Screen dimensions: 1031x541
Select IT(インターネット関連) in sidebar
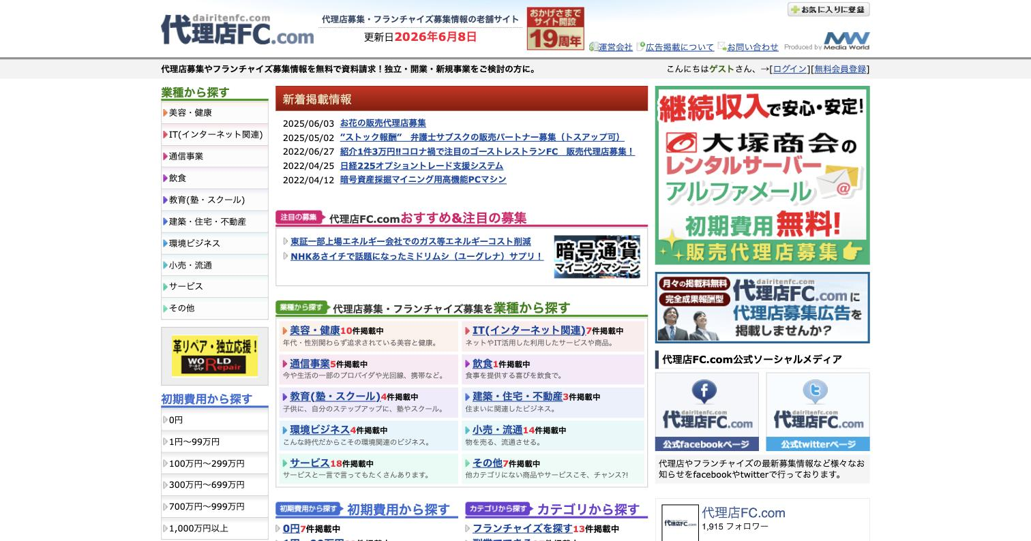(x=215, y=134)
